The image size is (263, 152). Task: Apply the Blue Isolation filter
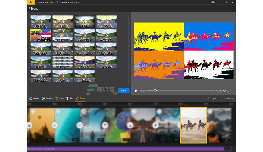coord(107,49)
